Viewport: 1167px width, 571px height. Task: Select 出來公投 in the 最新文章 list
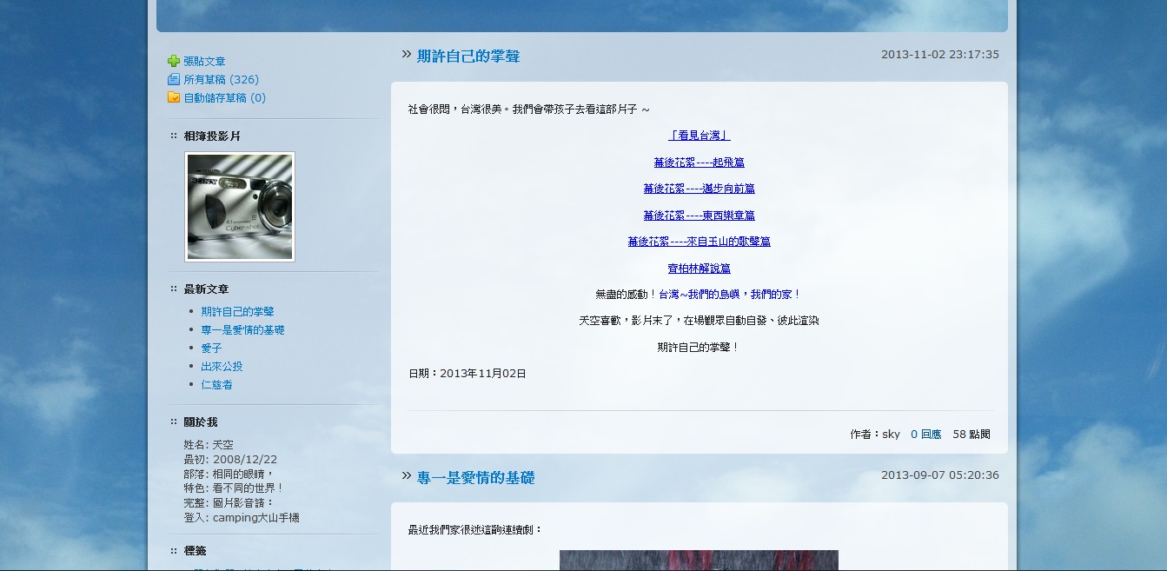point(222,367)
